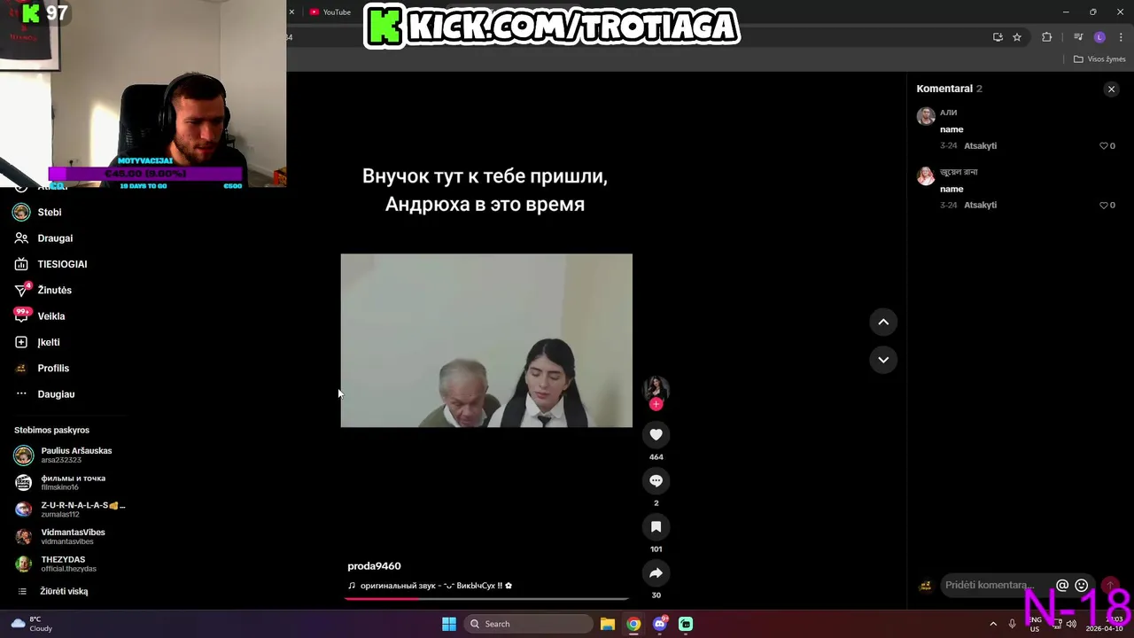Open microphone tray icon
The width and height of the screenshot is (1134, 638).
tap(1012, 624)
